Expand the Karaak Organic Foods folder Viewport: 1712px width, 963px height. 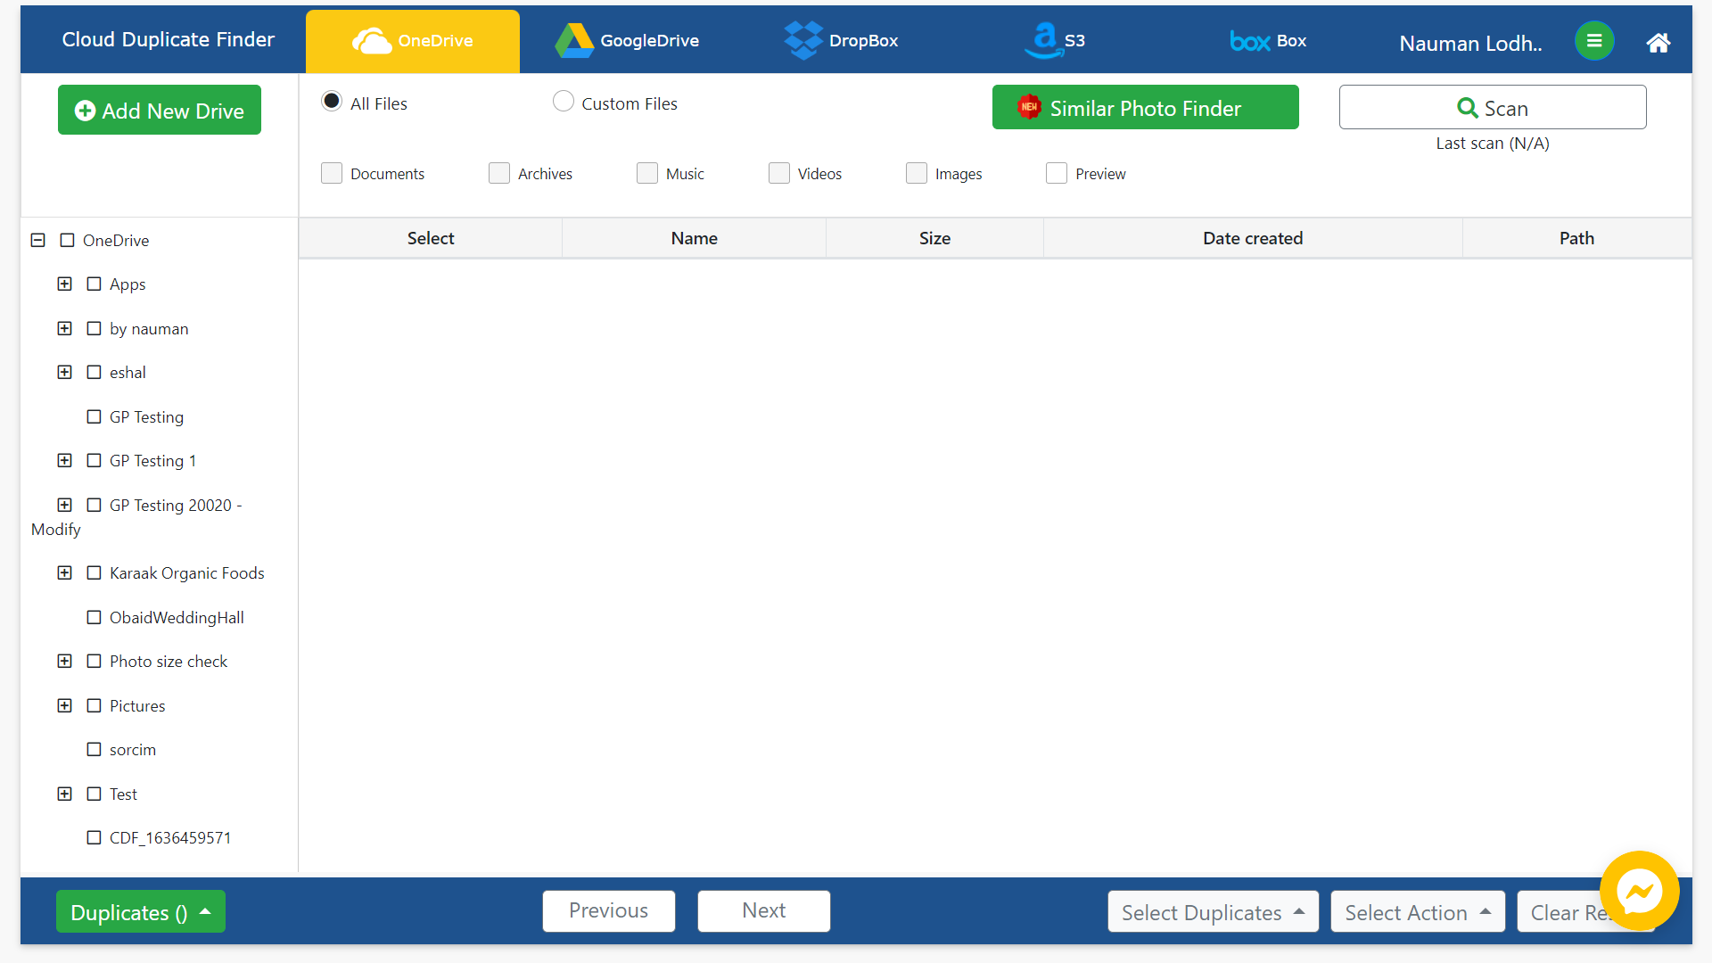[x=64, y=572]
